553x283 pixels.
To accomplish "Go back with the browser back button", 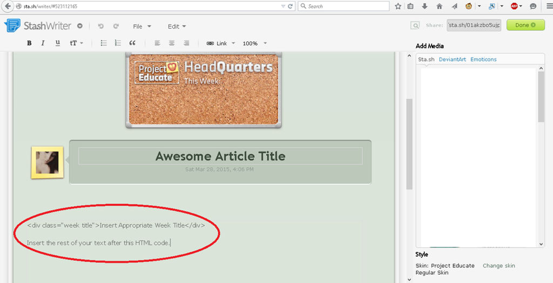I will (x=8, y=6).
